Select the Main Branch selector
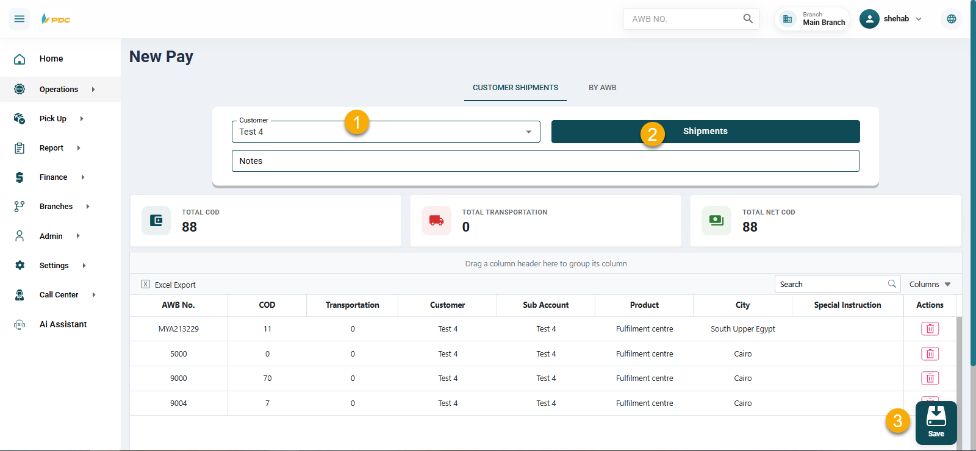Image resolution: width=976 pixels, height=451 pixels. (813, 19)
